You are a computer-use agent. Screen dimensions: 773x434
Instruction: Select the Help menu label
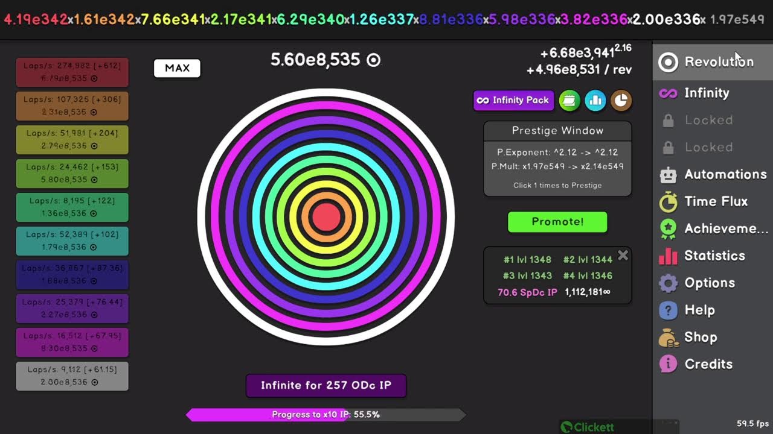coord(699,310)
